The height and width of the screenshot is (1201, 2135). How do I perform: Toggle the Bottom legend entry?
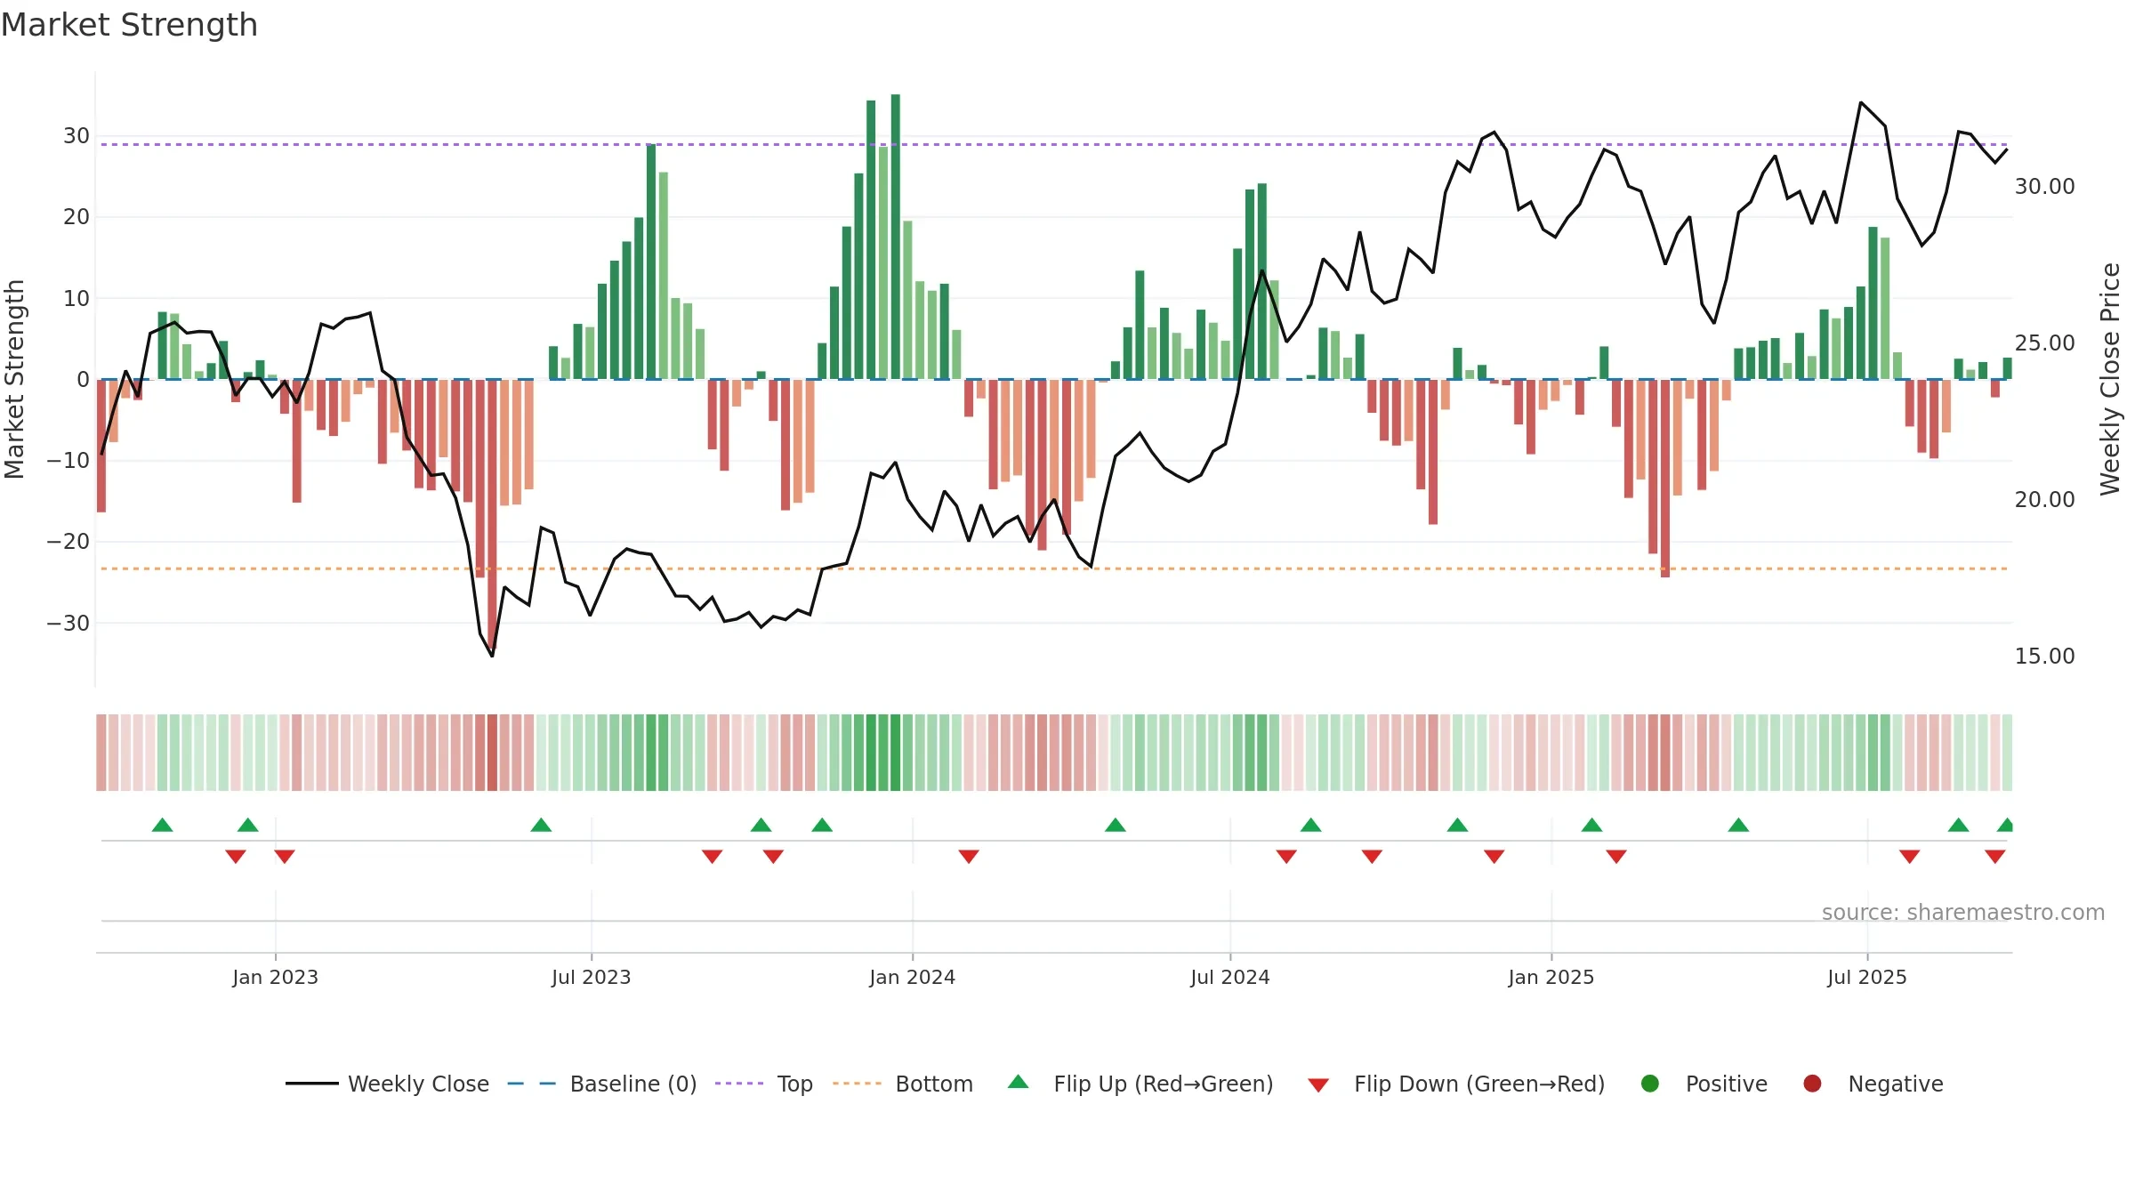(903, 1084)
